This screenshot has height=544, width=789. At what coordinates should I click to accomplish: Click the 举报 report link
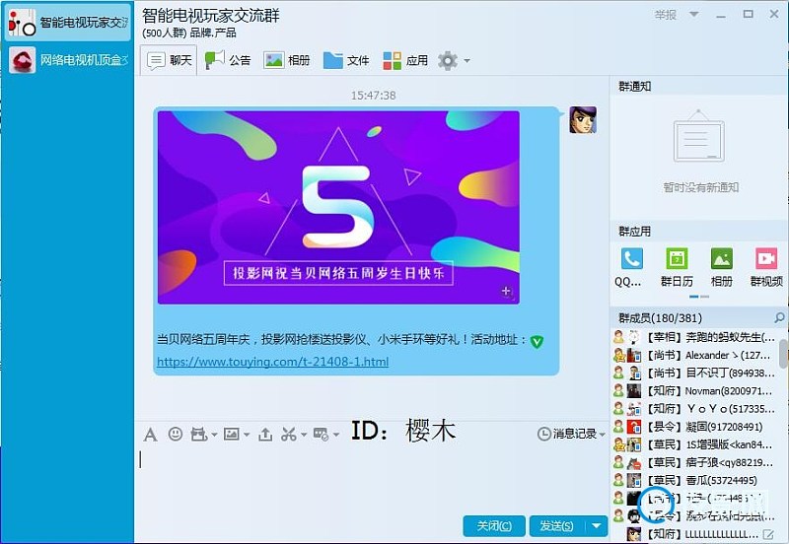665,15
